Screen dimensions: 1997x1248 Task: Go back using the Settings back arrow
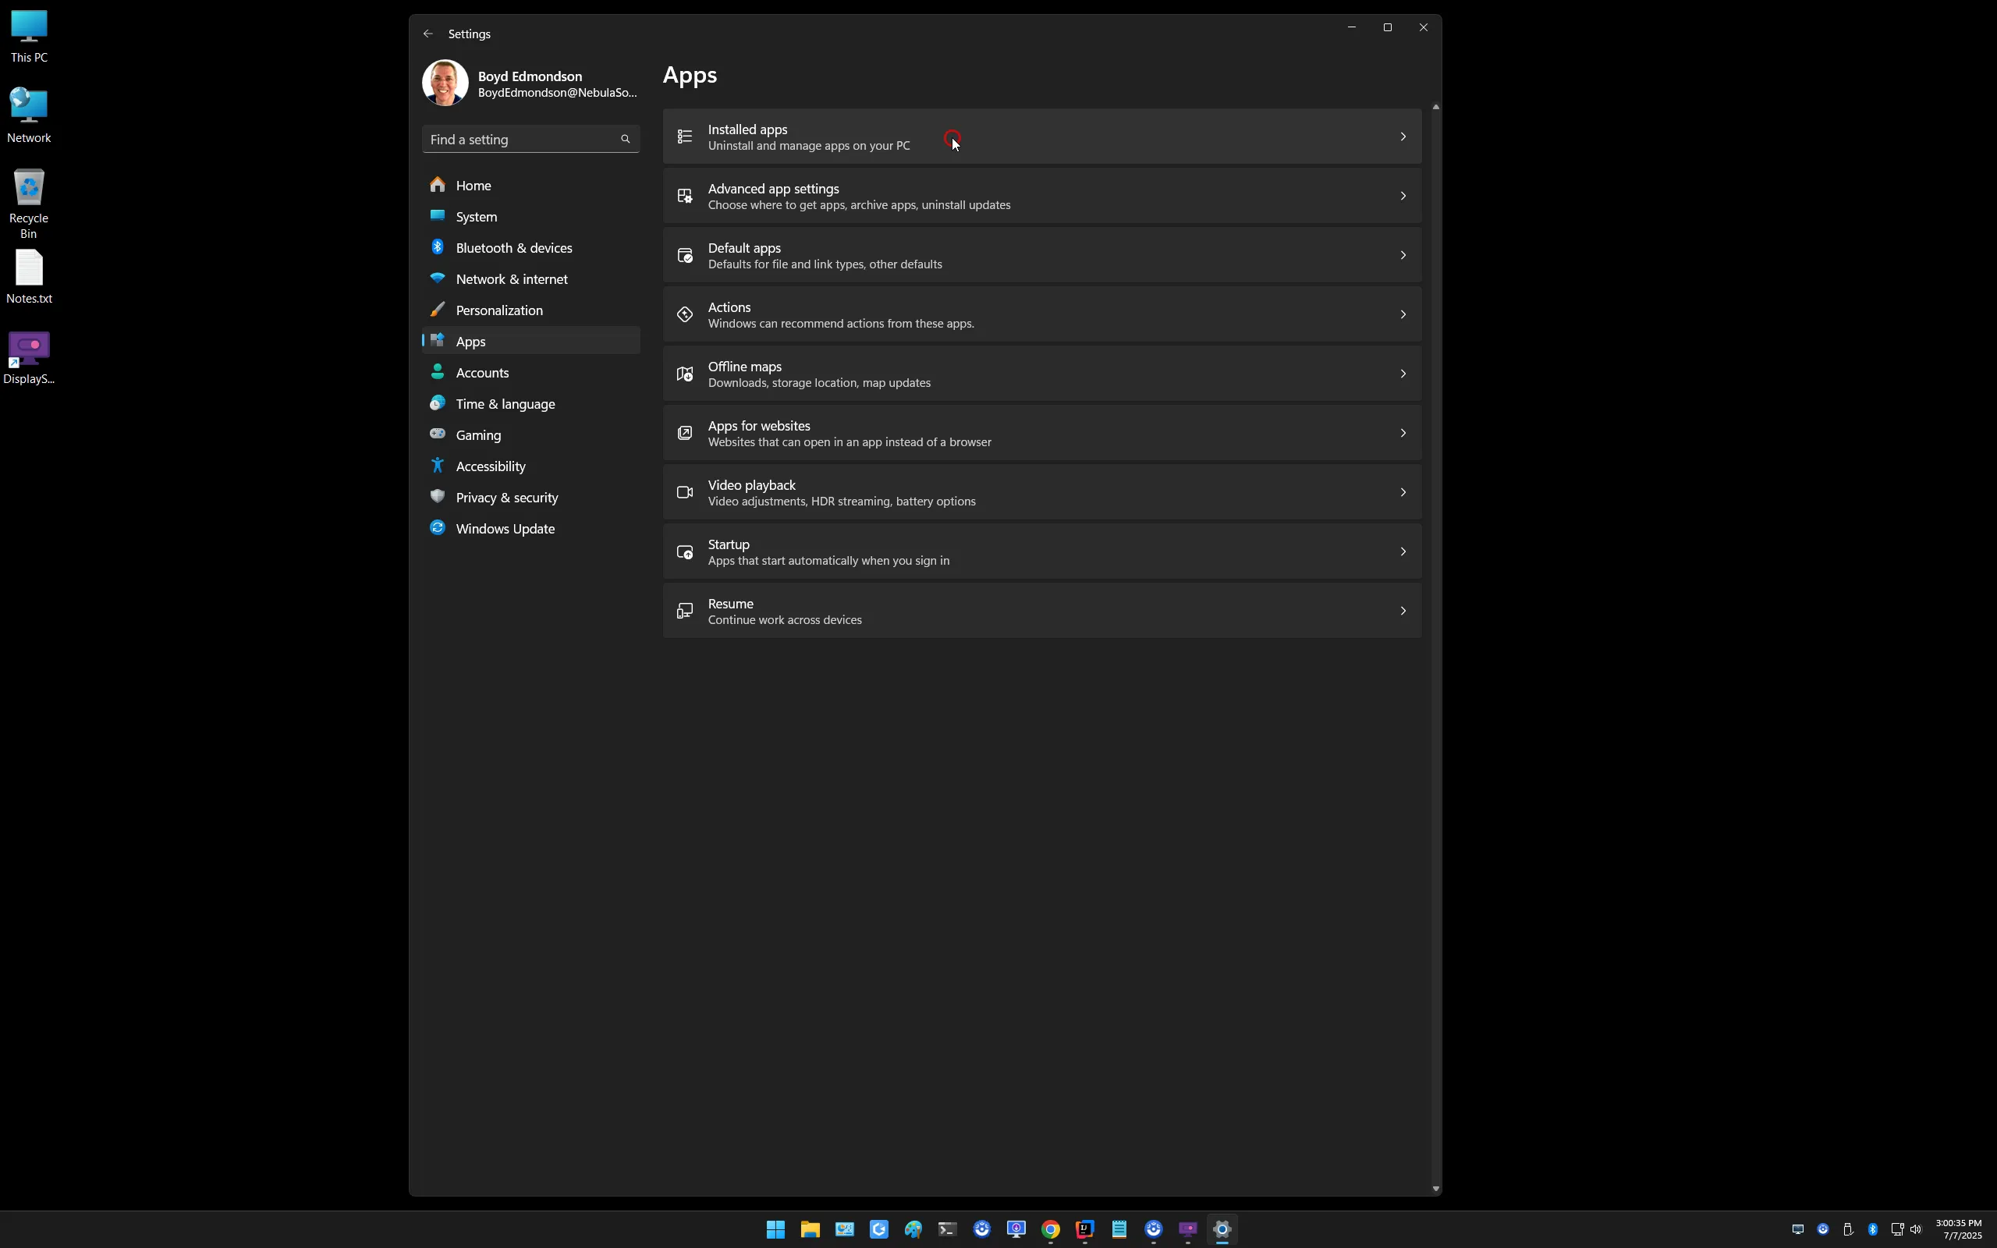point(427,34)
